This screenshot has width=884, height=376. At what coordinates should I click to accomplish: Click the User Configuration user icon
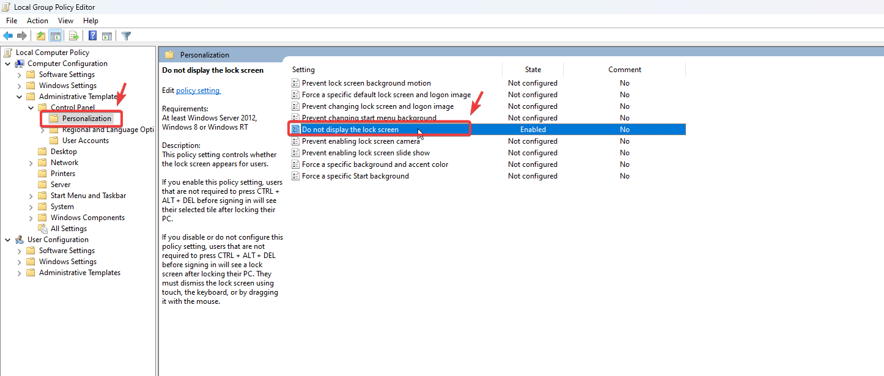tap(20, 240)
